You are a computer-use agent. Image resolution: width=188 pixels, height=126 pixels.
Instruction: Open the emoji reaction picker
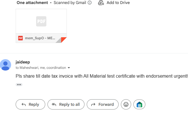[x=126, y=104]
